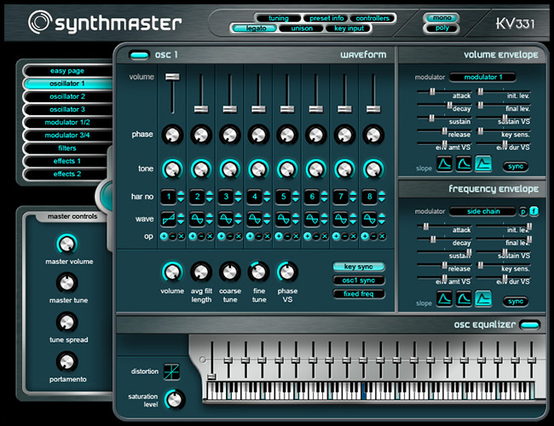
Task: Click the sine wave icon for harmonic 8
Action: coord(370,219)
